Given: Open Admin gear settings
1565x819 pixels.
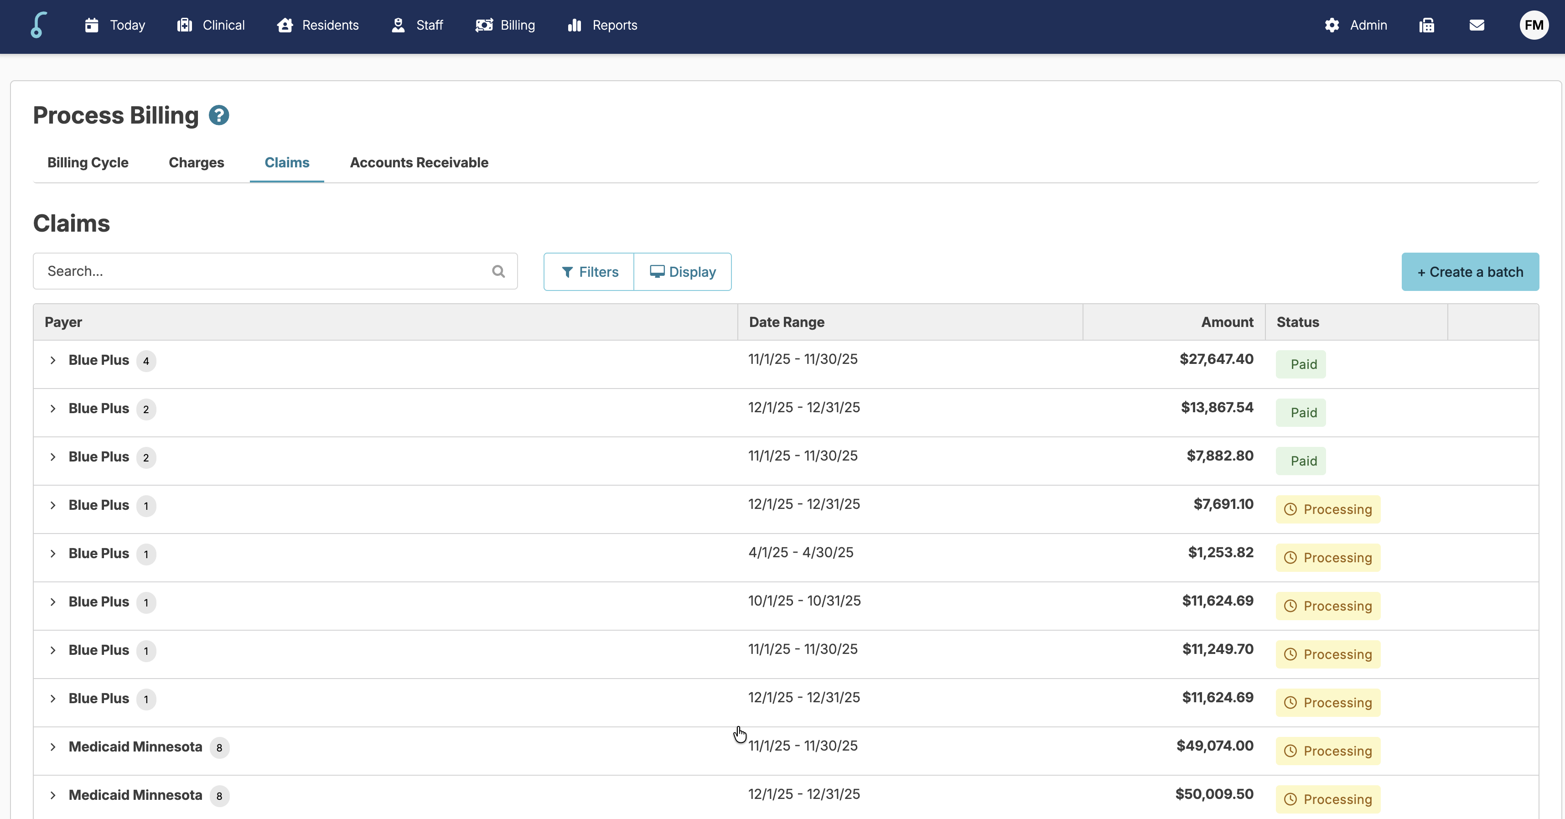Looking at the screenshot, I should click(x=1355, y=25).
